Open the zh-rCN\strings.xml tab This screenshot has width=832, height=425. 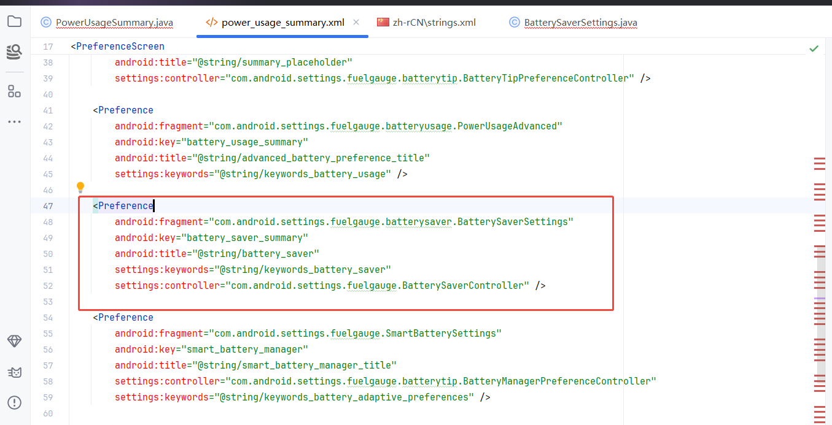pos(426,23)
